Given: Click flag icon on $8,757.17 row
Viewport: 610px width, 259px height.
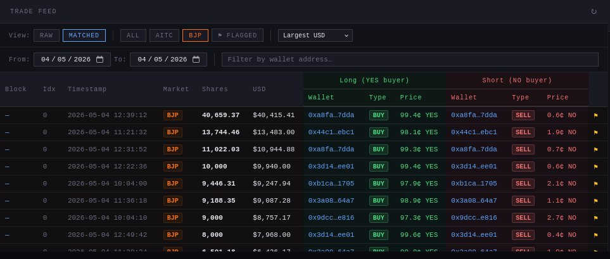Looking at the screenshot, I should click(x=595, y=218).
